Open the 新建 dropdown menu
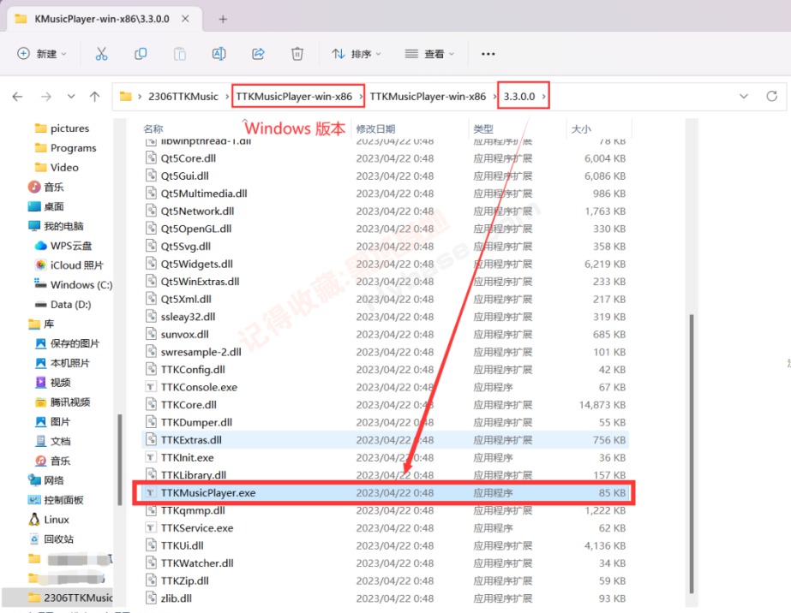The image size is (791, 613). click(x=42, y=54)
